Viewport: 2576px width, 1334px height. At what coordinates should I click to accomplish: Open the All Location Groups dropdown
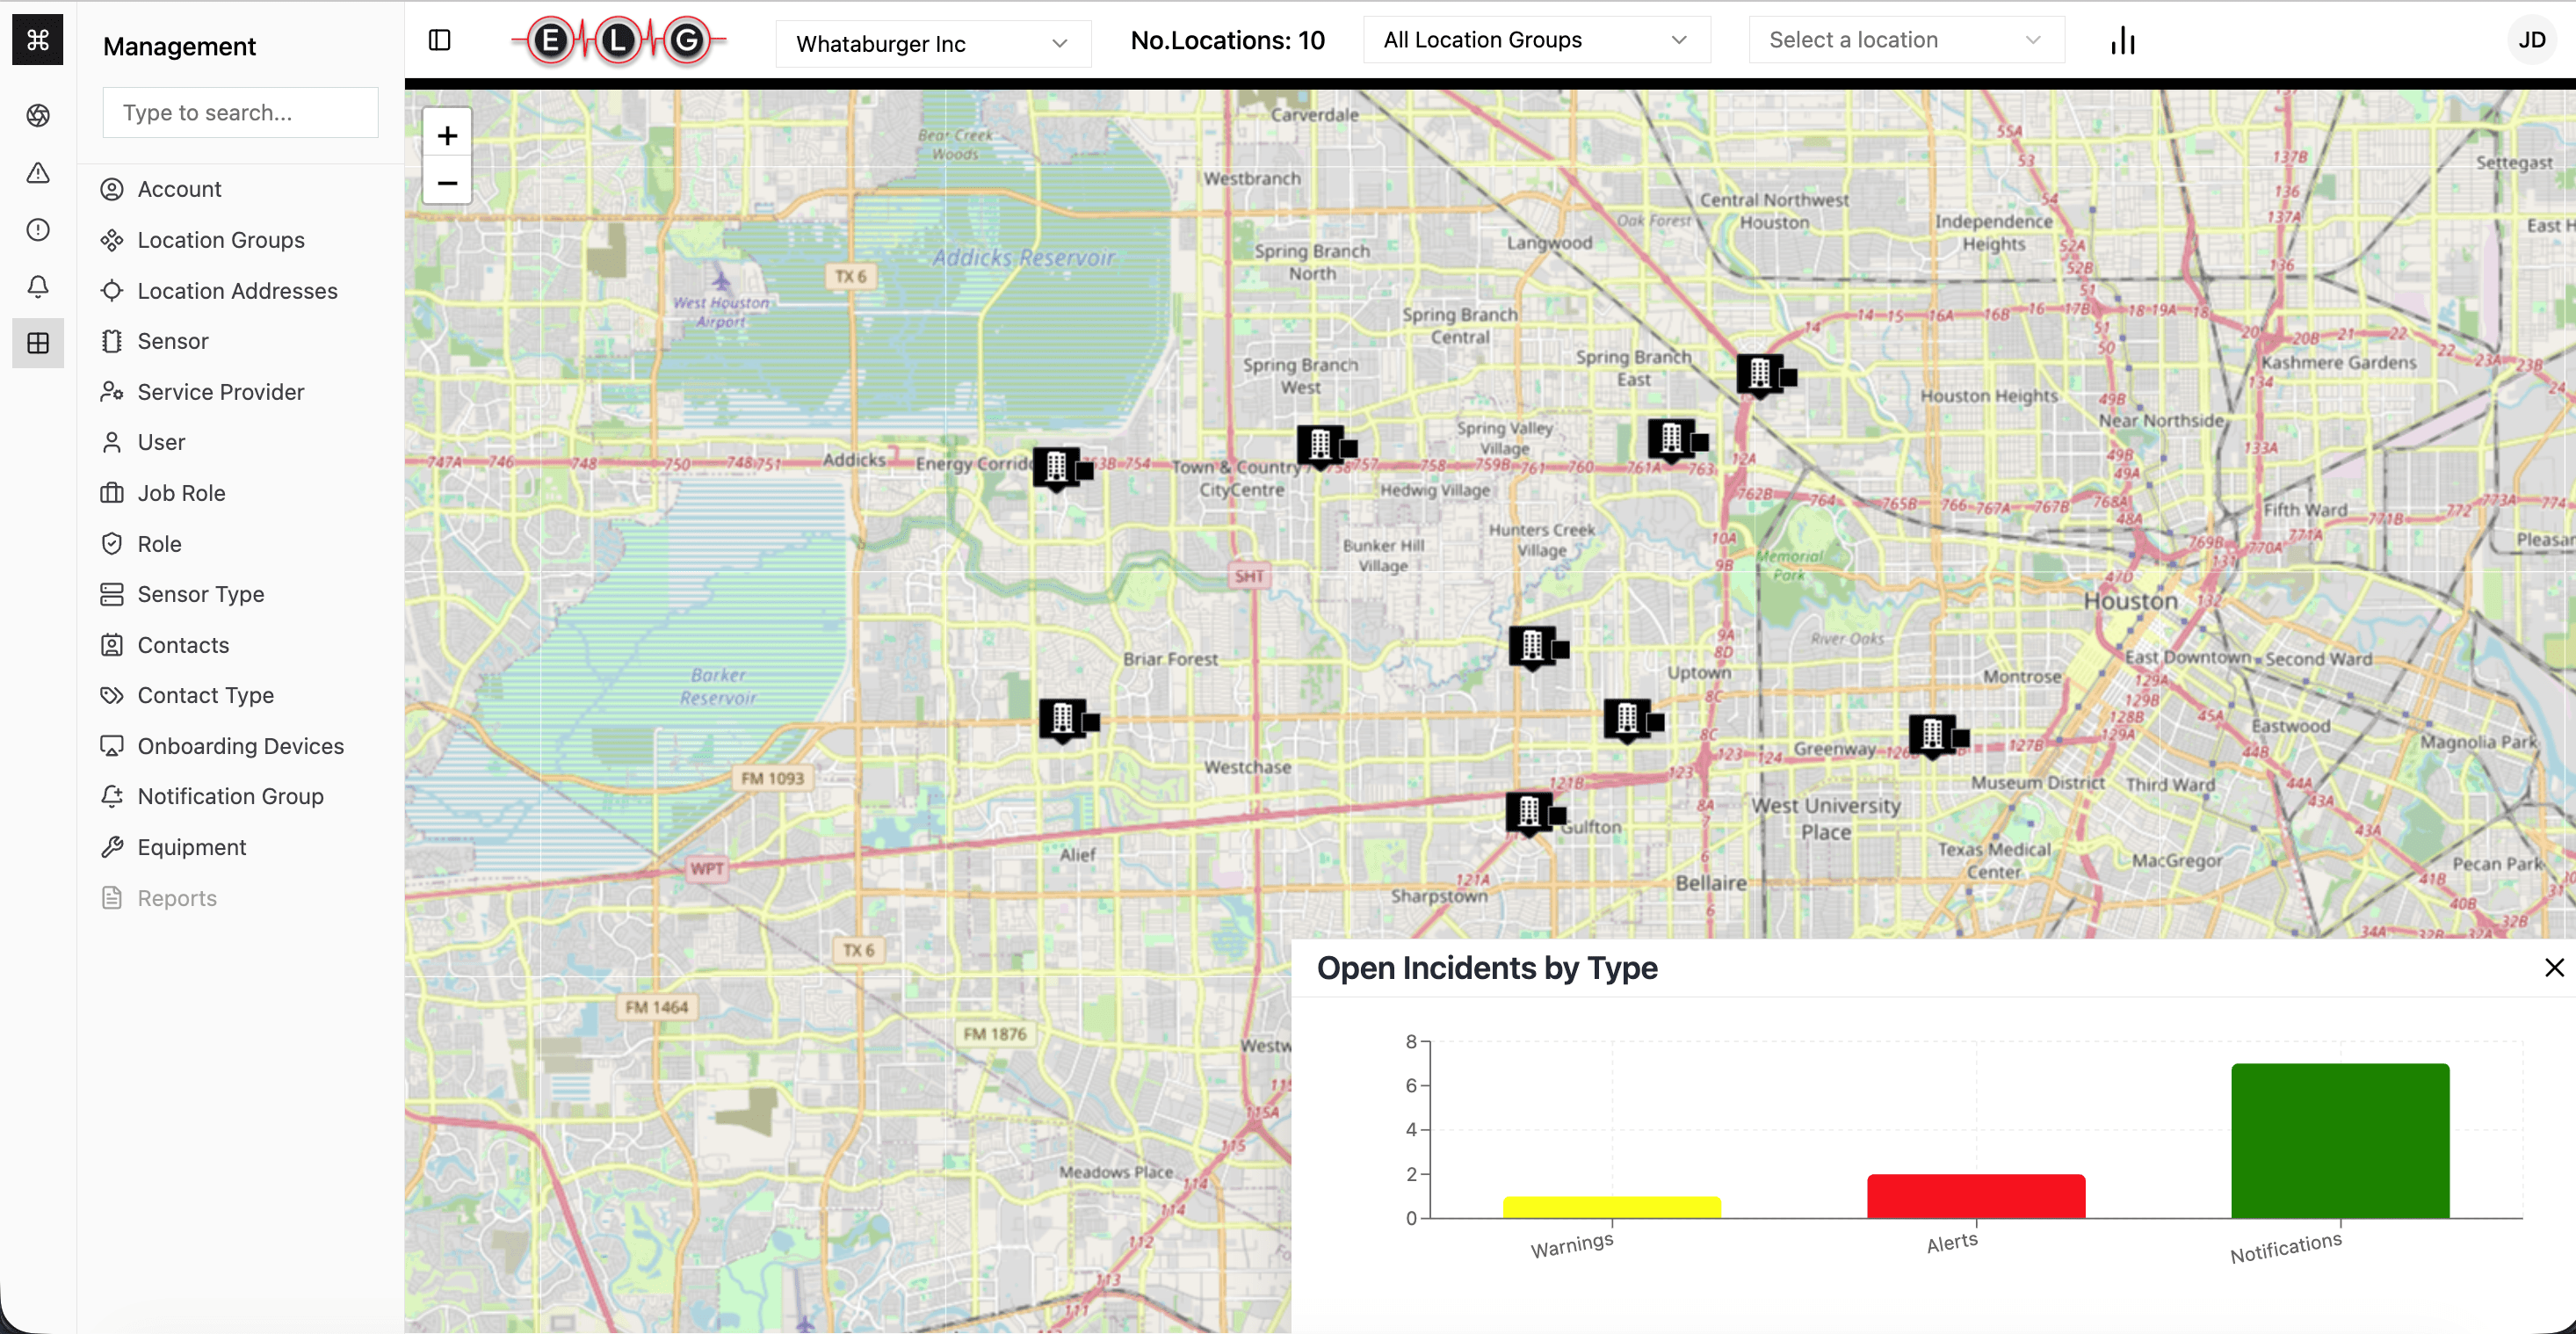tap(1536, 40)
